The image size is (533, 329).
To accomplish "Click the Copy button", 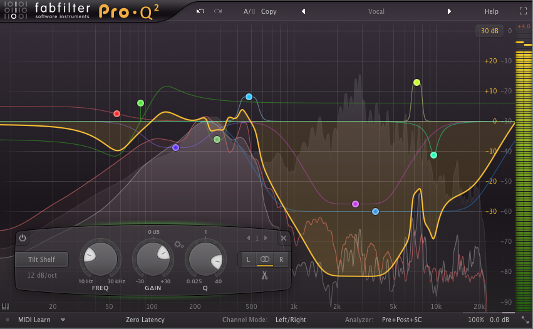I will tap(269, 11).
